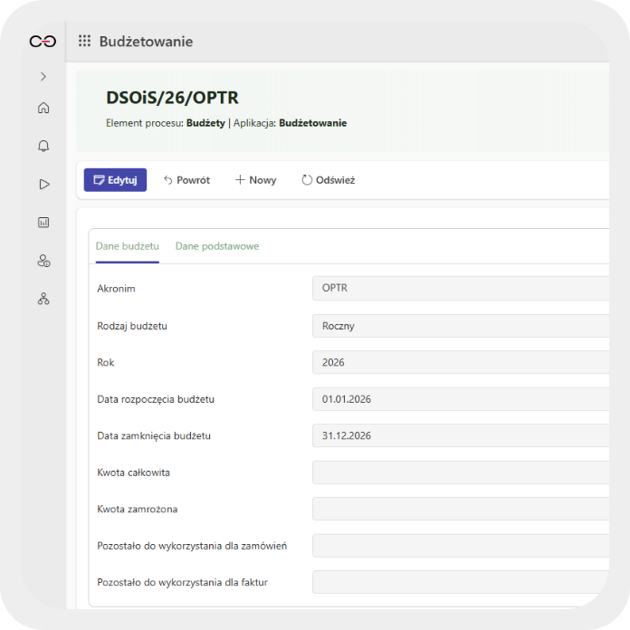Open the app launcher grid icon

click(x=84, y=42)
